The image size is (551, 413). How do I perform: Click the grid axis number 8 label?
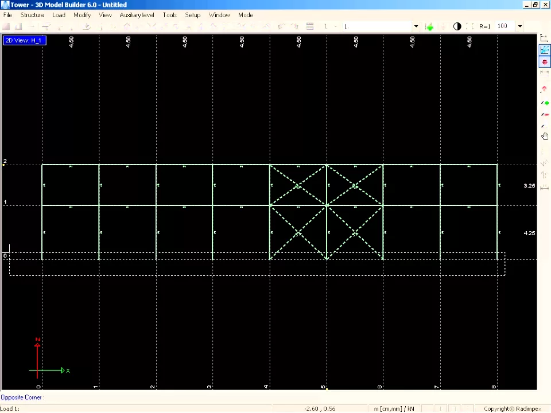pos(494,387)
